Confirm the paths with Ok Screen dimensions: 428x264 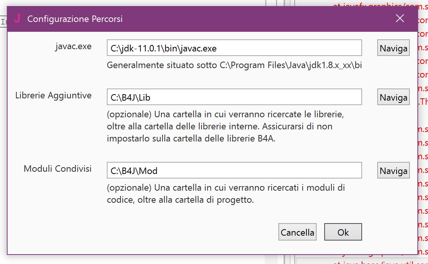(x=343, y=232)
